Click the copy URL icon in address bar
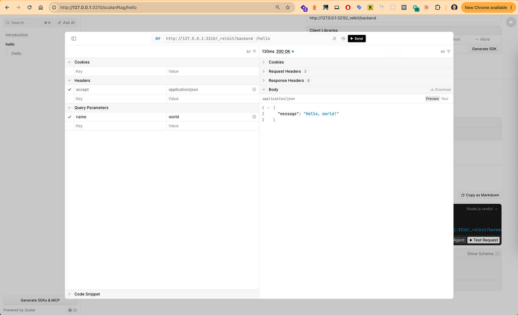518x315 pixels. coord(334,39)
